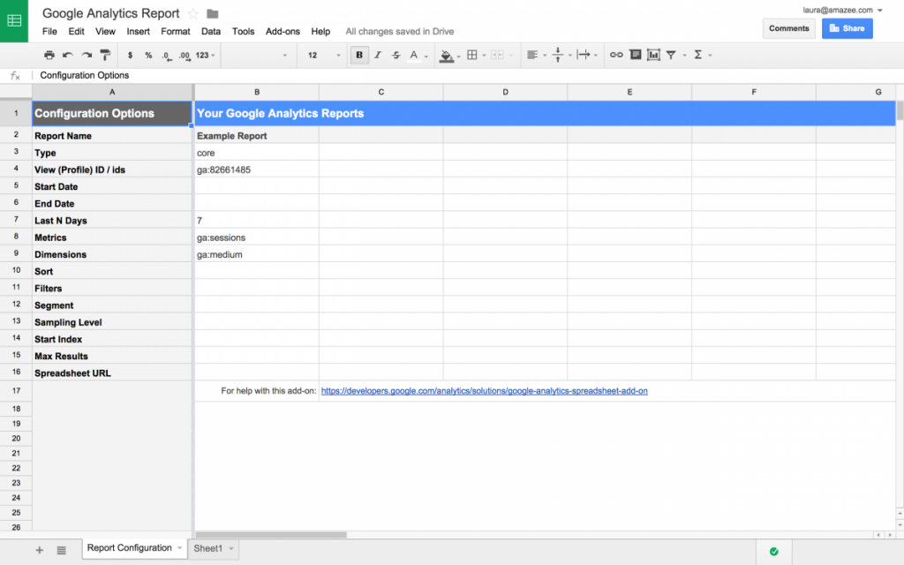Open the View menu

[x=106, y=31]
